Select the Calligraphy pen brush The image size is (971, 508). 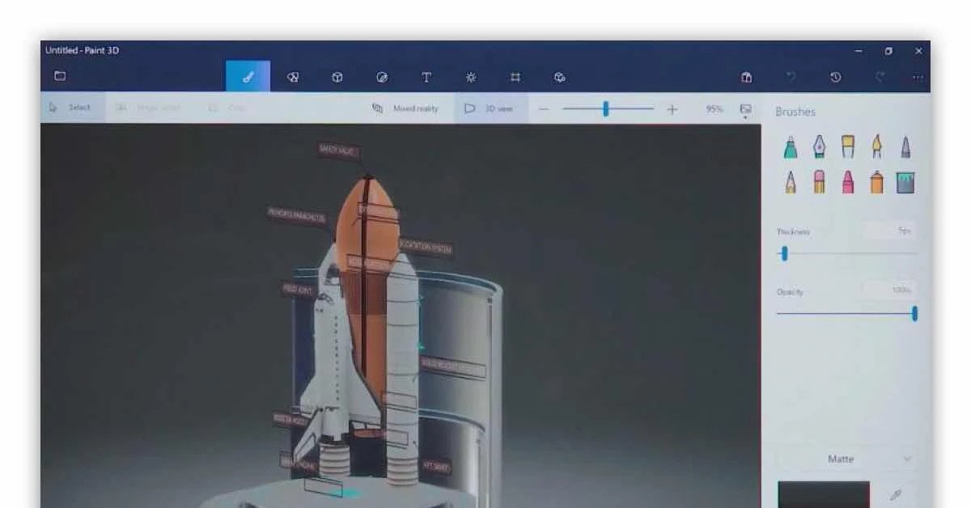[819, 146]
